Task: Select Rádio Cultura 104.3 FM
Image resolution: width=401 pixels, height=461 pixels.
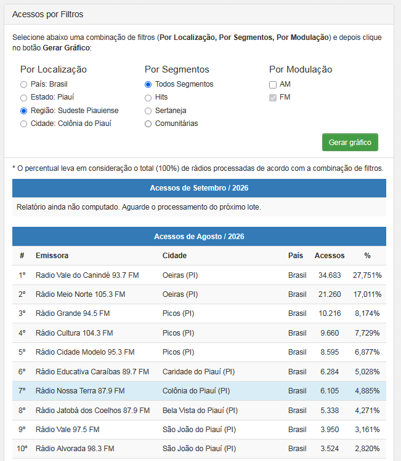Action: pyautogui.click(x=75, y=333)
